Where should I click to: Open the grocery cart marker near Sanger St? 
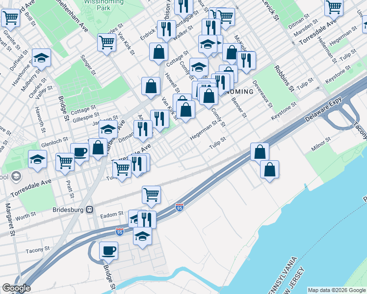[x=107, y=43]
